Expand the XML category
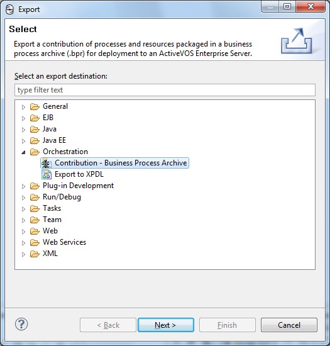The image size is (330, 346). (x=23, y=254)
